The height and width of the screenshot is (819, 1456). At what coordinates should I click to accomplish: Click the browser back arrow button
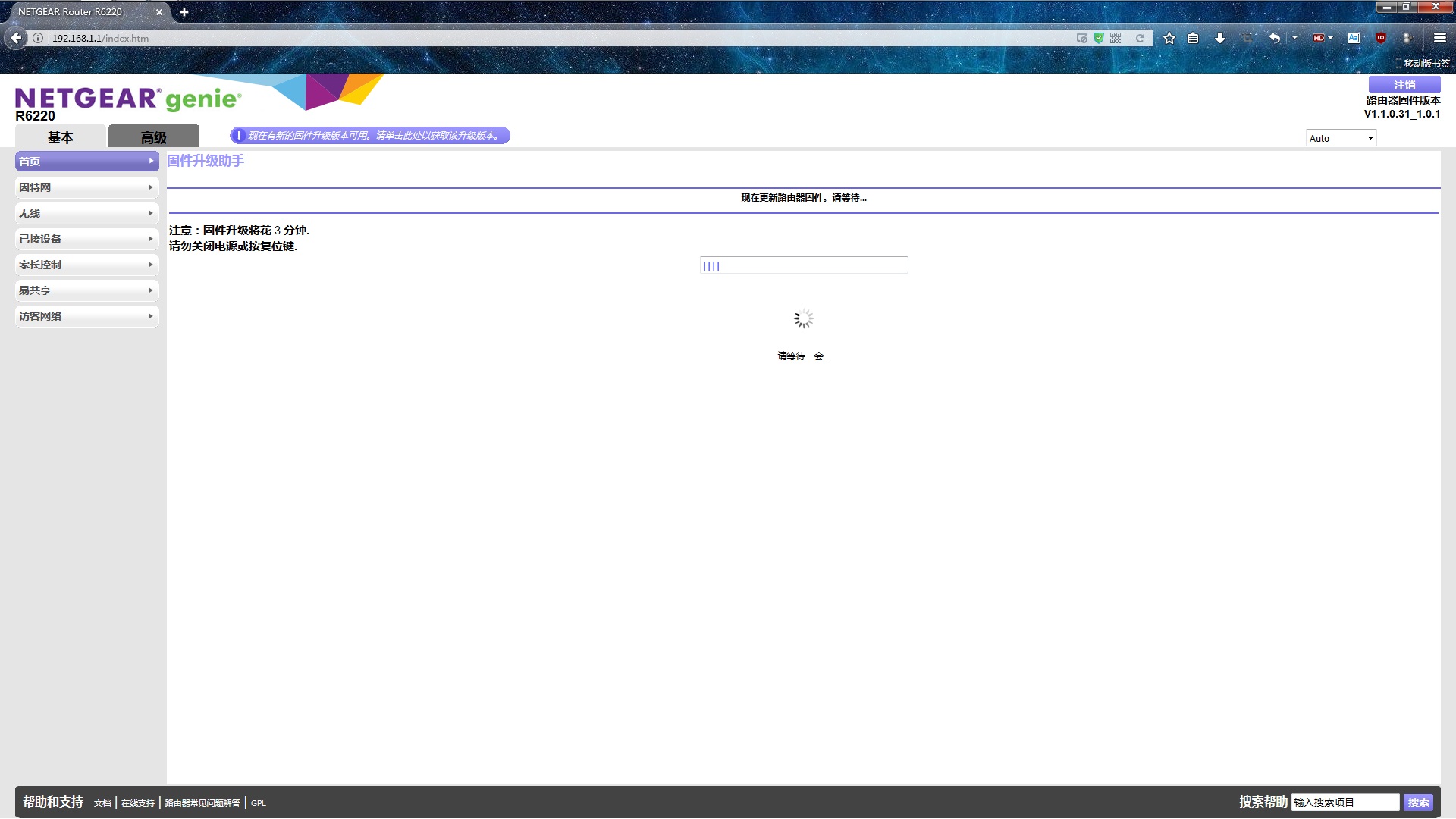pyautogui.click(x=16, y=38)
